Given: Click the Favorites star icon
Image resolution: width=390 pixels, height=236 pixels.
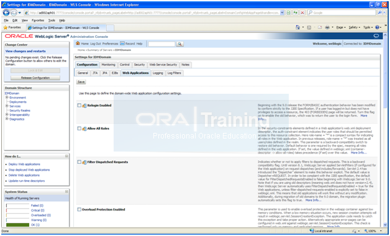Looking at the screenshot, I should (x=5, y=27).
